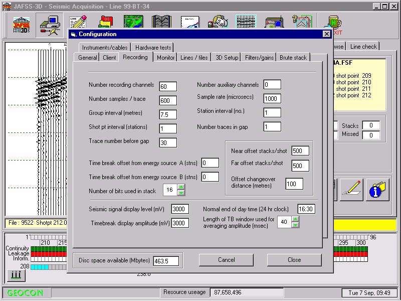Screen dimensions: 401x301
Task: Open the Monitor tab
Action: (165, 57)
